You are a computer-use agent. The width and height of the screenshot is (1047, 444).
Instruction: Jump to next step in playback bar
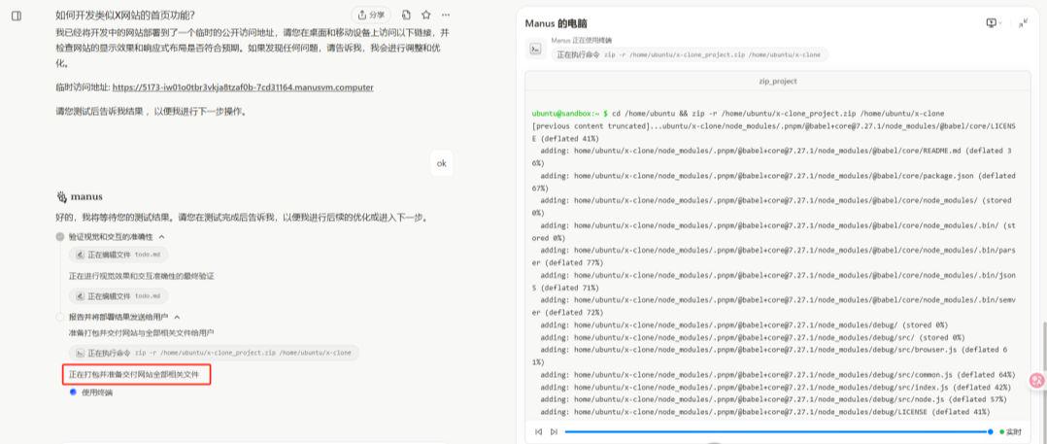click(554, 432)
